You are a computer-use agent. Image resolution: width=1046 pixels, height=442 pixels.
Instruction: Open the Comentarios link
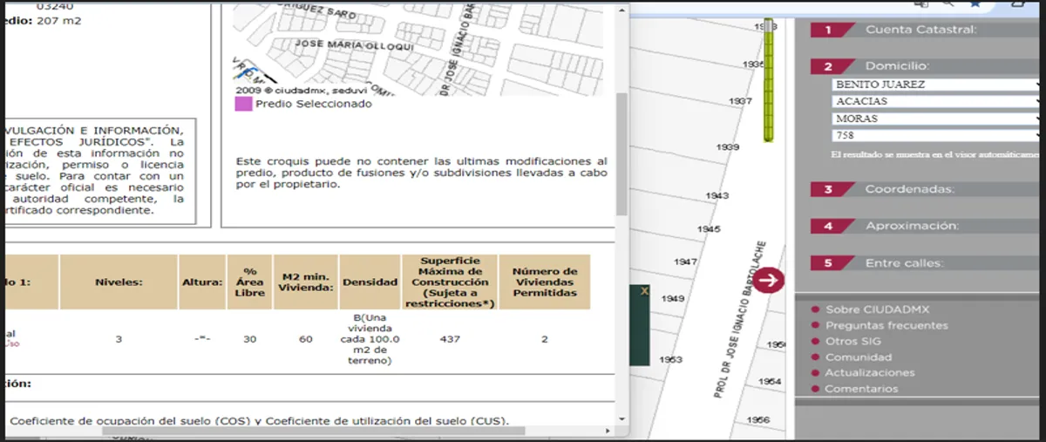[x=861, y=389]
